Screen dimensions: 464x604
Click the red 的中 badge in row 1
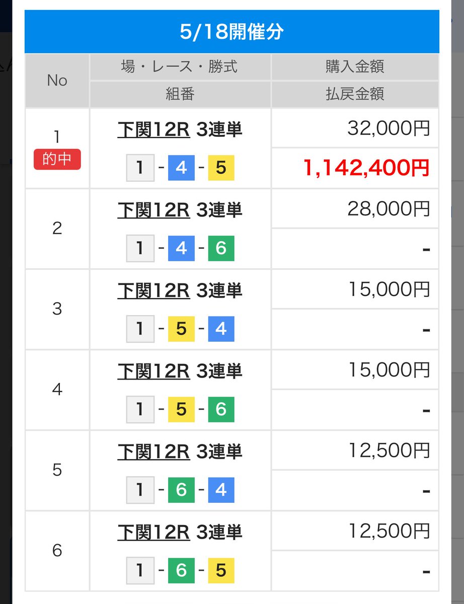click(x=57, y=160)
